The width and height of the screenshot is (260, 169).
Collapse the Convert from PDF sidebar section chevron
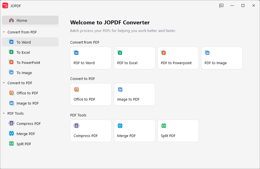click(x=4, y=32)
